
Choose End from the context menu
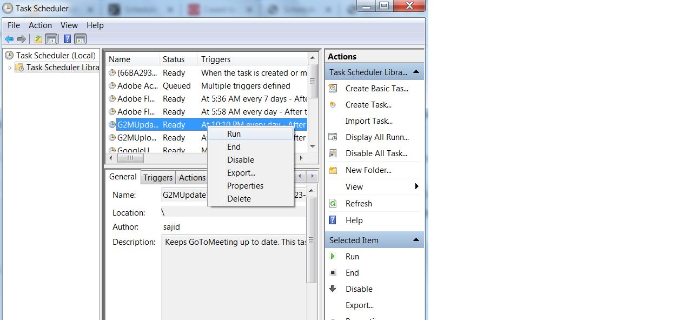click(251, 147)
